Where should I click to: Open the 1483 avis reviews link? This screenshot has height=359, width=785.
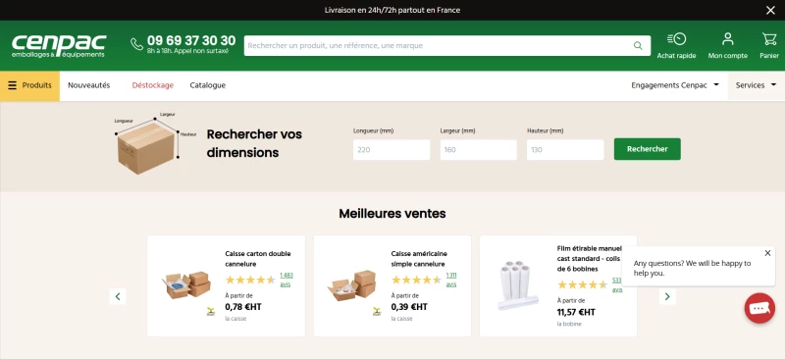point(287,280)
